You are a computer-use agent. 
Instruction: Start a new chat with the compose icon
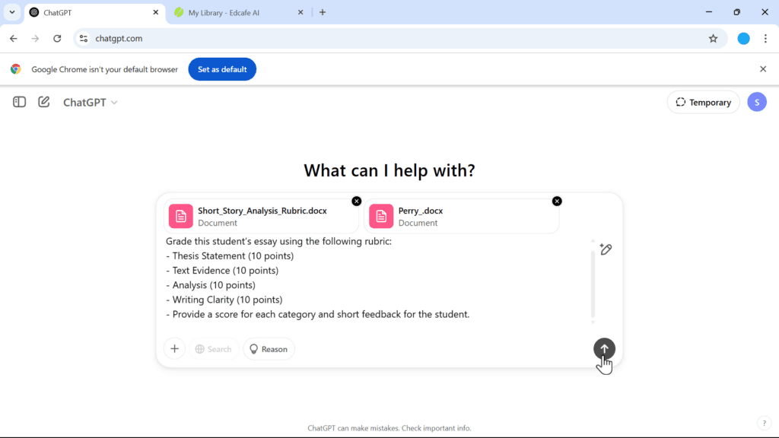pos(43,102)
